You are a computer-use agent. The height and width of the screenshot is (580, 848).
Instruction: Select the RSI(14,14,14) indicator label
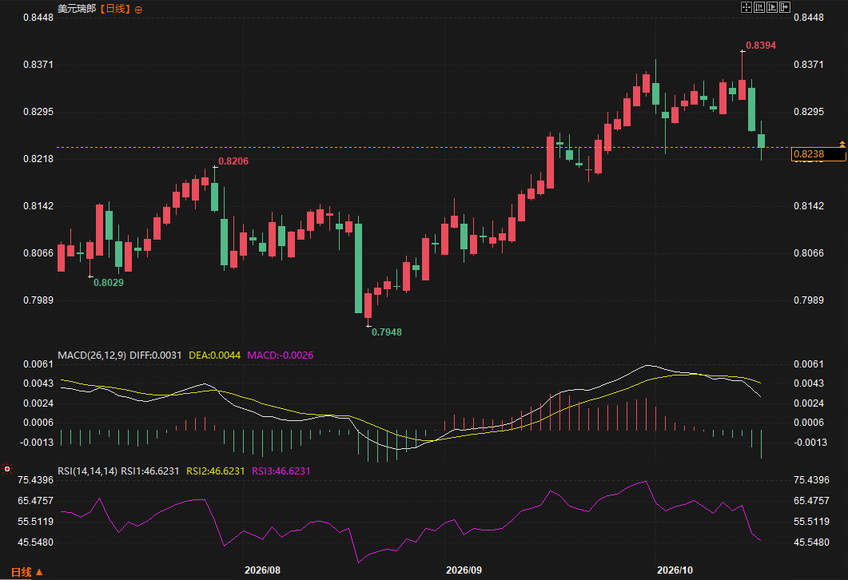click(x=88, y=471)
